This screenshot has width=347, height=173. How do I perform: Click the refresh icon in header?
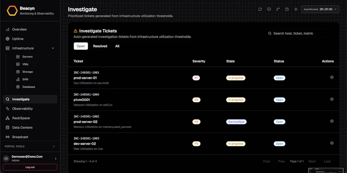coord(260,9)
